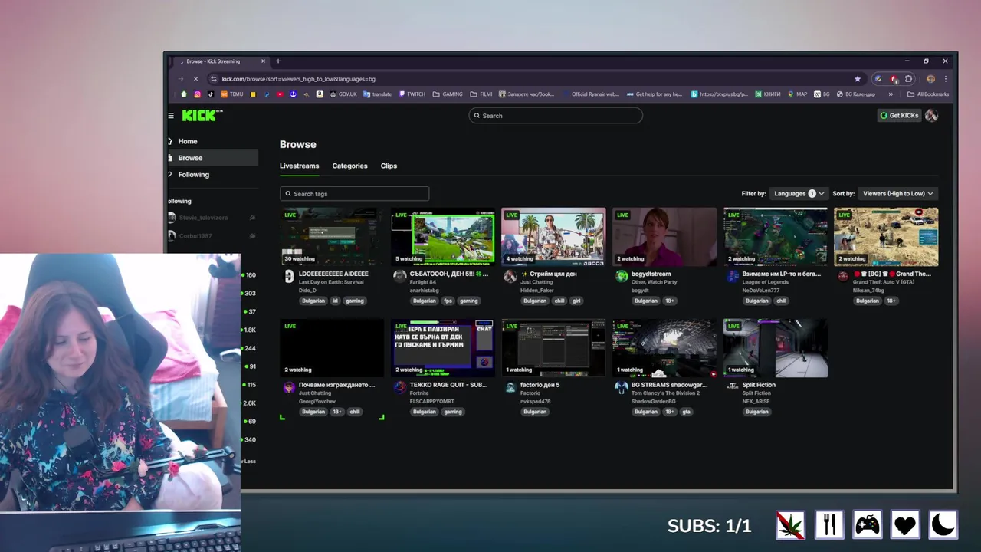Bookmark this page with the star icon
This screenshot has width=981, height=552.
858,78
